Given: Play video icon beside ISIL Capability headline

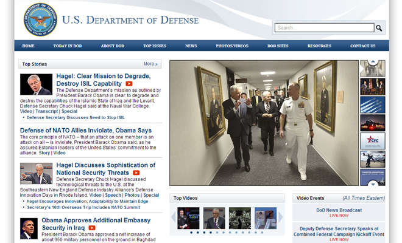Looking at the screenshot, I should click(x=129, y=84).
